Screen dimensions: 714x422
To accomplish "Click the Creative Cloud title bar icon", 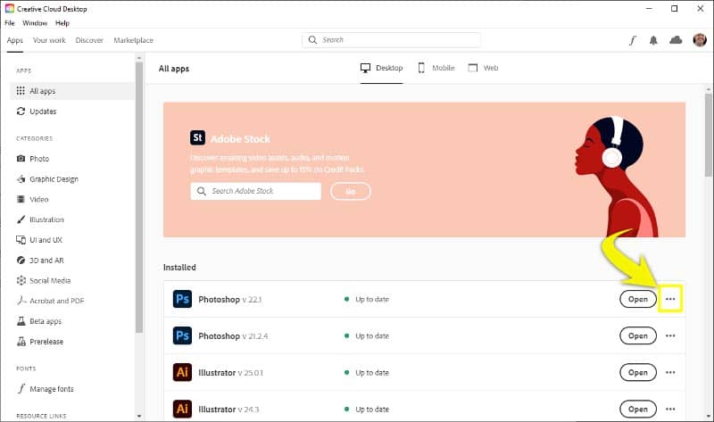I will 10,9.
